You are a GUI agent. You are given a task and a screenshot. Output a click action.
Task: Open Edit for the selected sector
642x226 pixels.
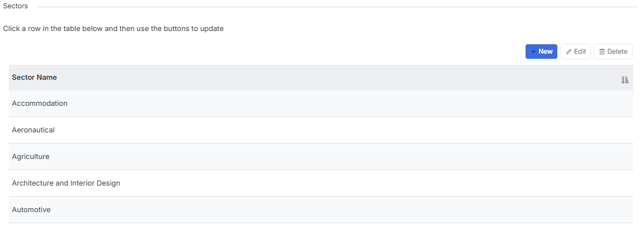click(576, 52)
